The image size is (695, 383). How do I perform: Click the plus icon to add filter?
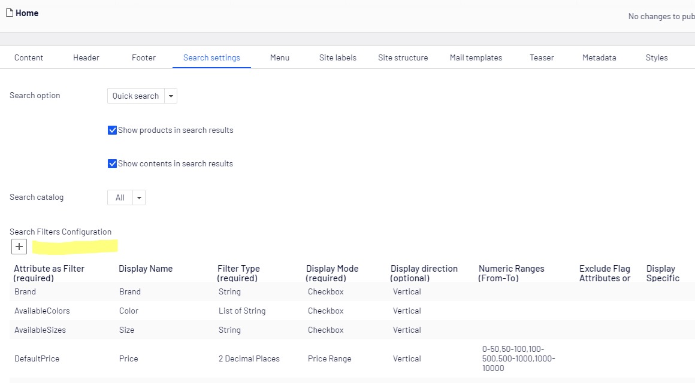tap(19, 246)
